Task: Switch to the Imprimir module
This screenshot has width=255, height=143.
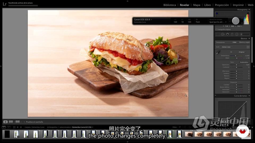Action: [238, 5]
